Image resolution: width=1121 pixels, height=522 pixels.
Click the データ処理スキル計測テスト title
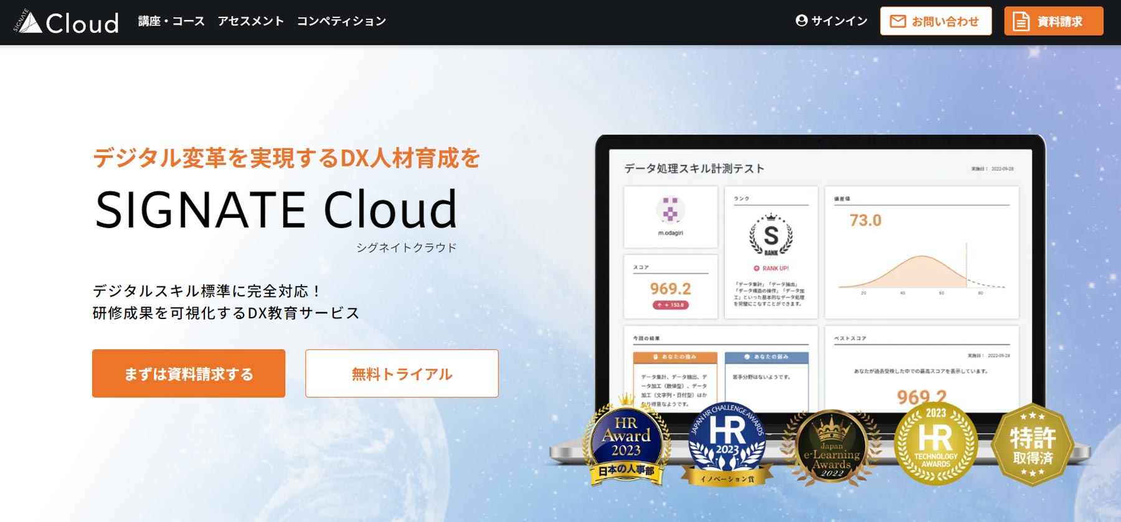pos(694,168)
